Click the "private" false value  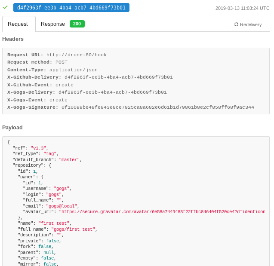[52, 241]
